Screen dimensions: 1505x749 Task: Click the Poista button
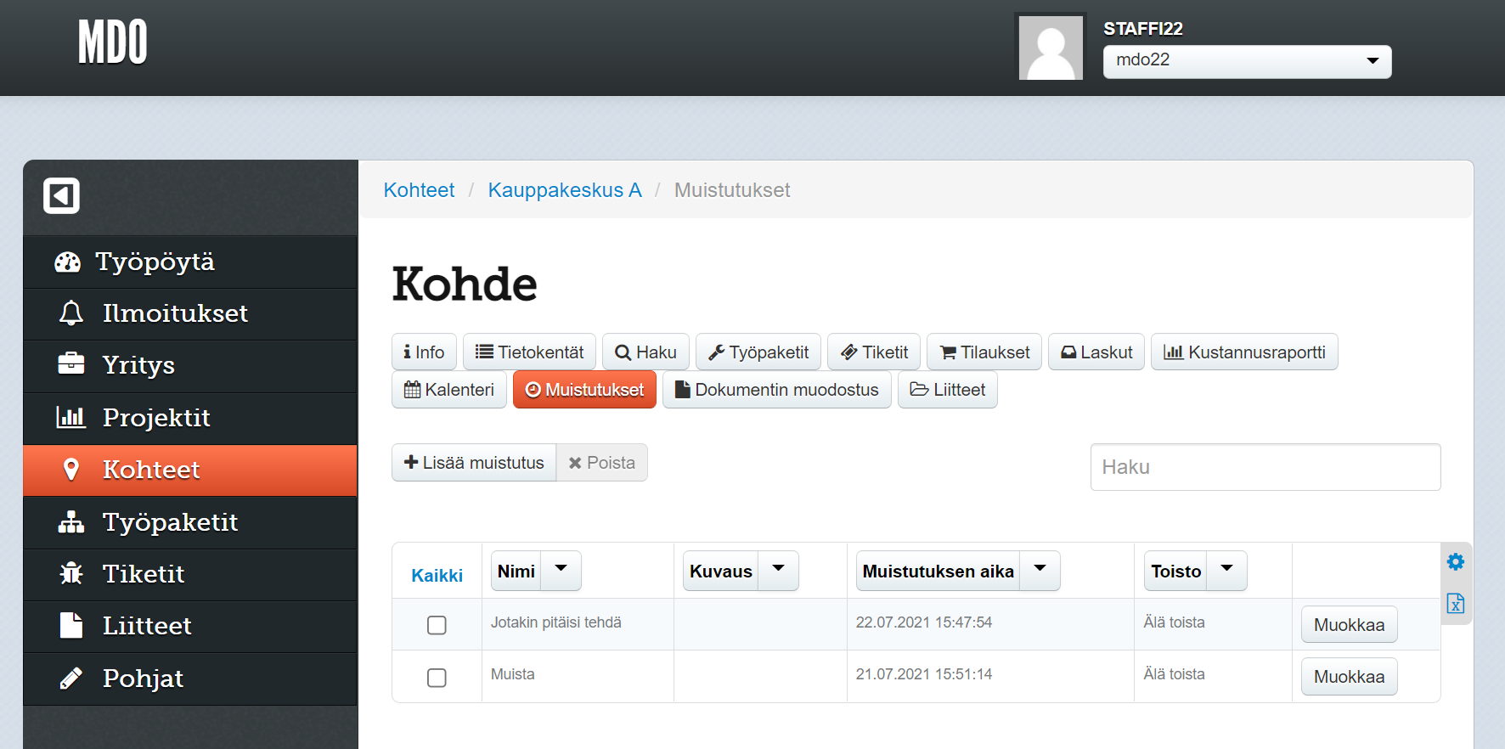tap(602, 462)
